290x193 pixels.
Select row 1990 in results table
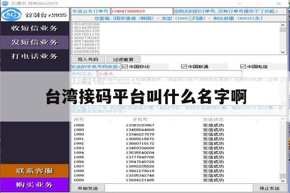click(176, 134)
